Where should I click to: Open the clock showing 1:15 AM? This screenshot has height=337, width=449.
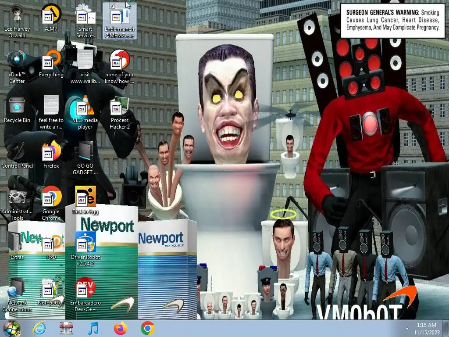tap(426, 329)
